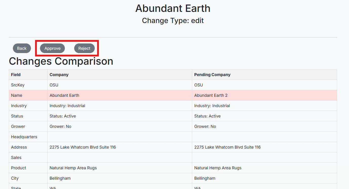Click the Pending Company column header
The width and height of the screenshot is (349, 189).
[x=264, y=75]
